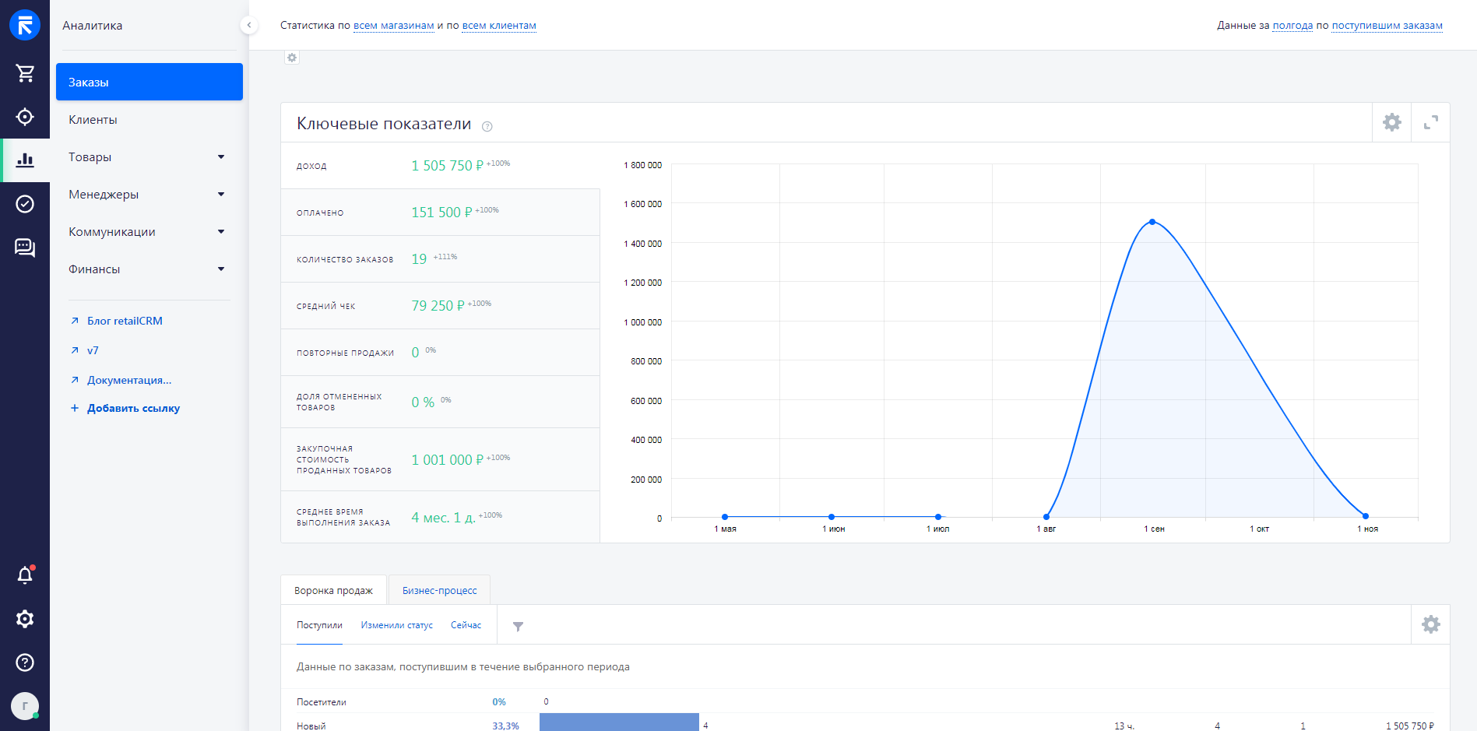The width and height of the screenshot is (1477, 731).
Task: Expand the Товары submenu
Action: click(x=221, y=157)
